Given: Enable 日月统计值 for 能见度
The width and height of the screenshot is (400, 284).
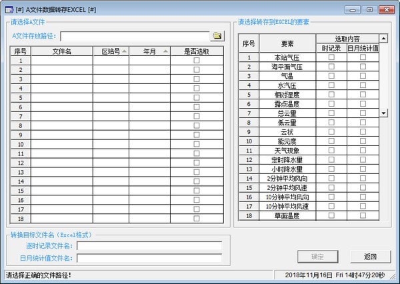Looking at the screenshot, I should 363,141.
